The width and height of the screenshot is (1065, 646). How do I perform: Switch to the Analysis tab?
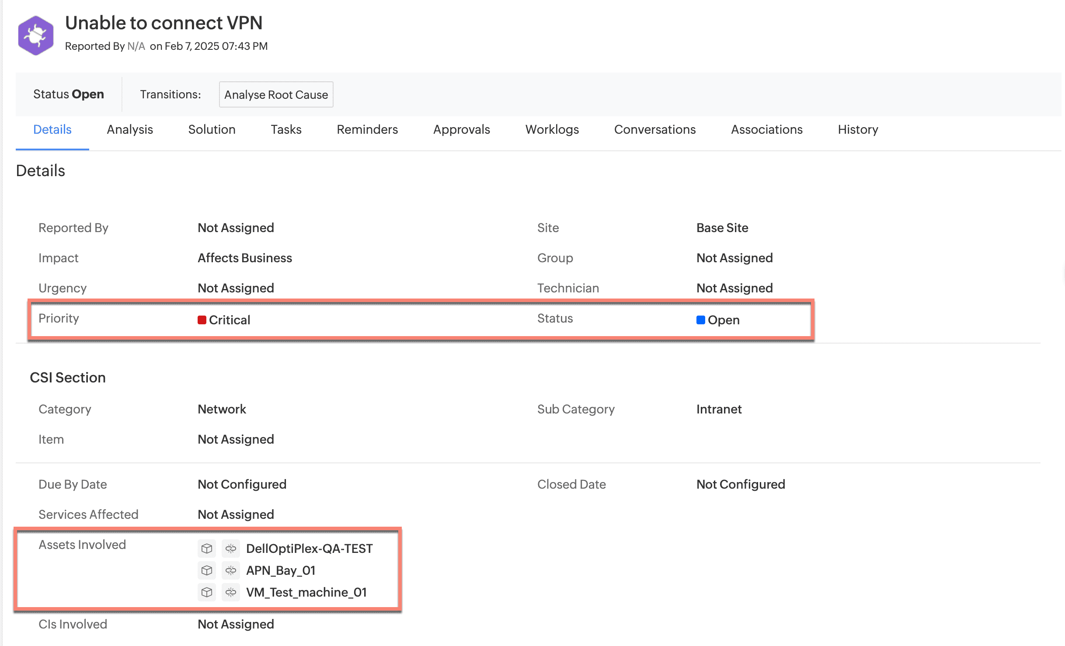tap(129, 129)
